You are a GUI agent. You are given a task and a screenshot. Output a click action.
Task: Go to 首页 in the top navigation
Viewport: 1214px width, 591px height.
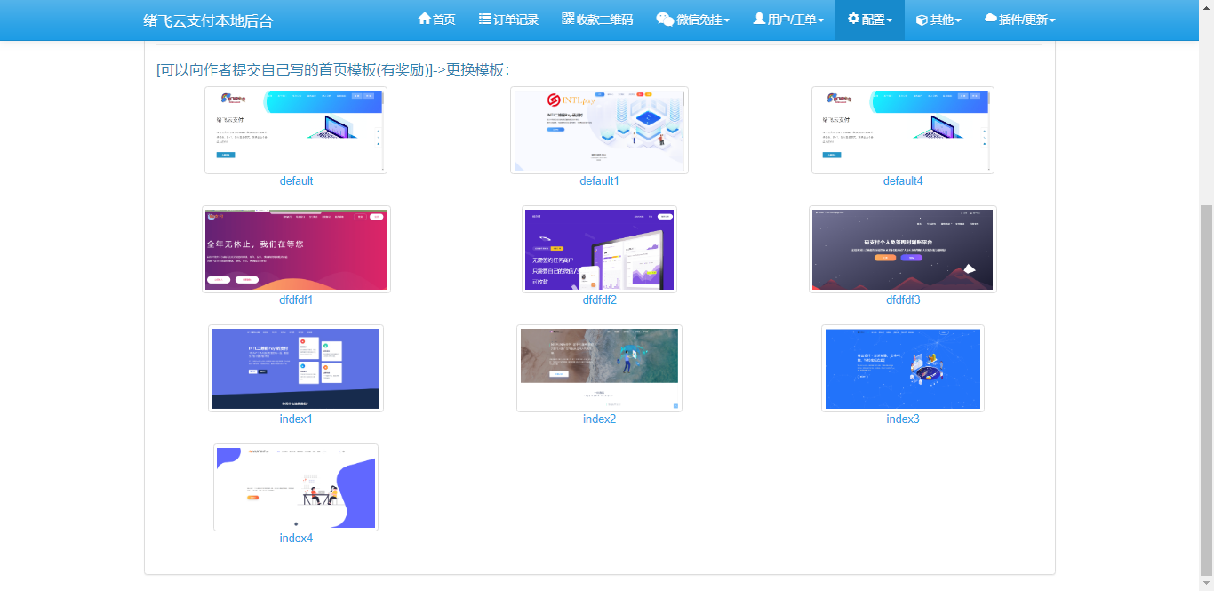coord(435,20)
